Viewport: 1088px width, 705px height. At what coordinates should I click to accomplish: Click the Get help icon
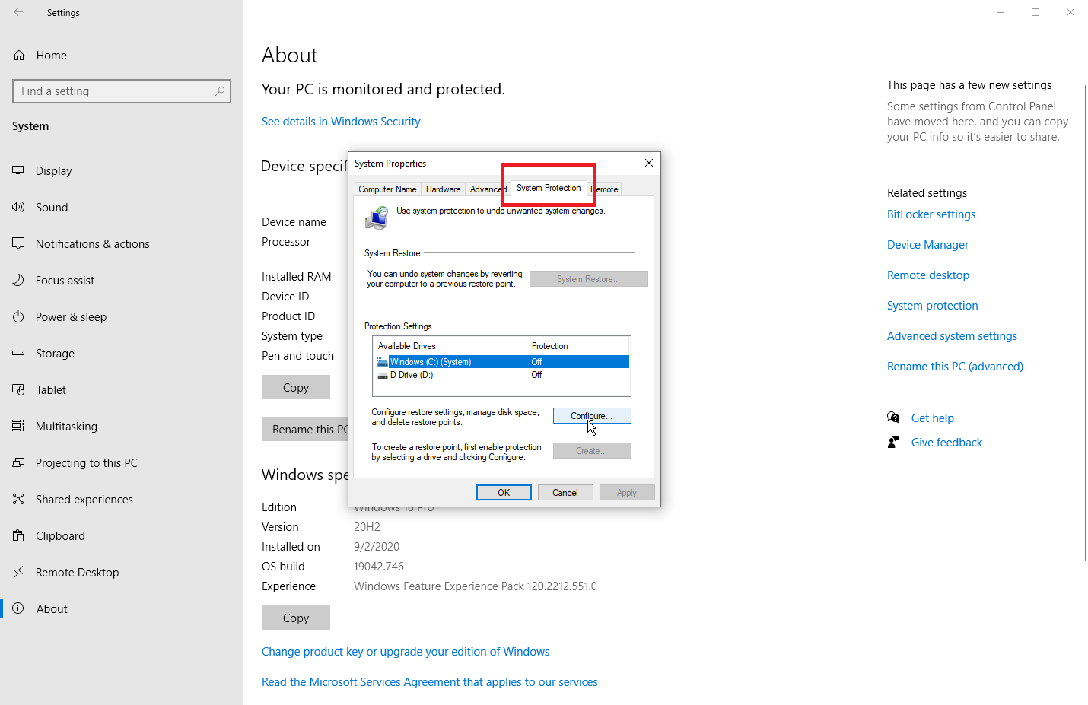click(893, 418)
